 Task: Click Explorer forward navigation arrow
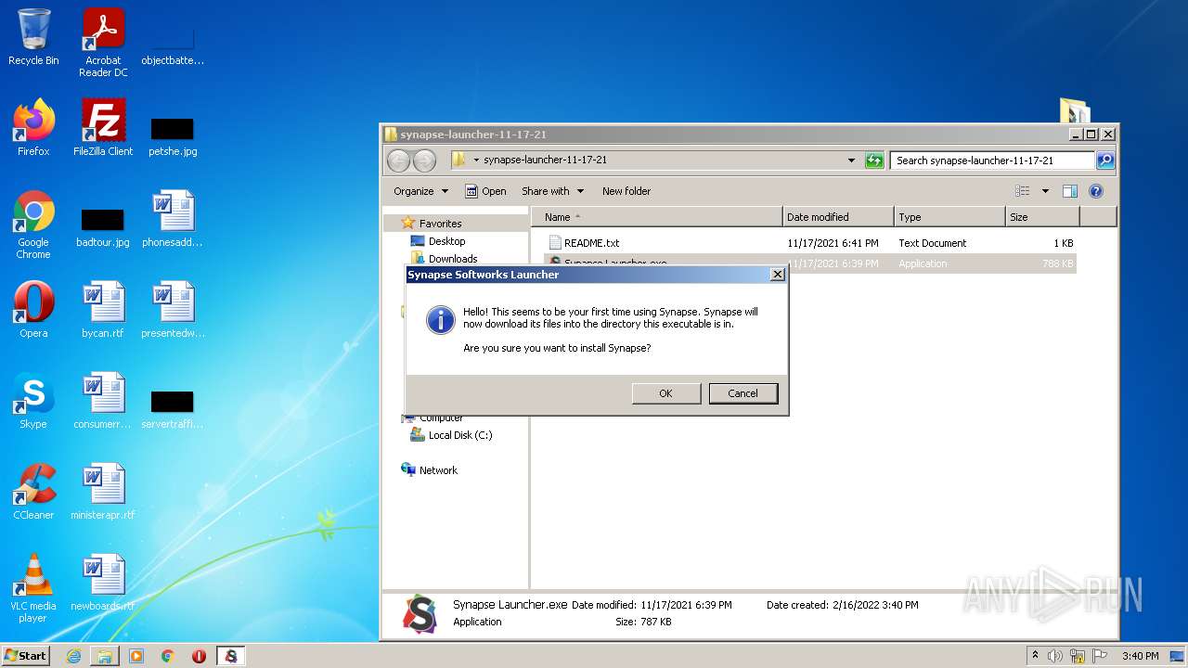coord(424,161)
